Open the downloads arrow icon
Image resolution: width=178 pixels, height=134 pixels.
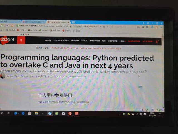[x=161, y=27]
